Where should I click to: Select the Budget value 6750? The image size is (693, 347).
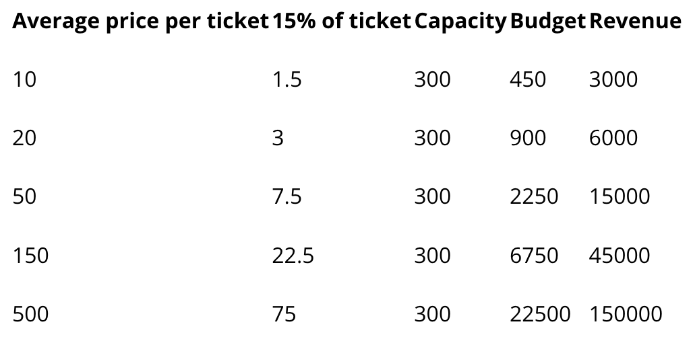[534, 256]
